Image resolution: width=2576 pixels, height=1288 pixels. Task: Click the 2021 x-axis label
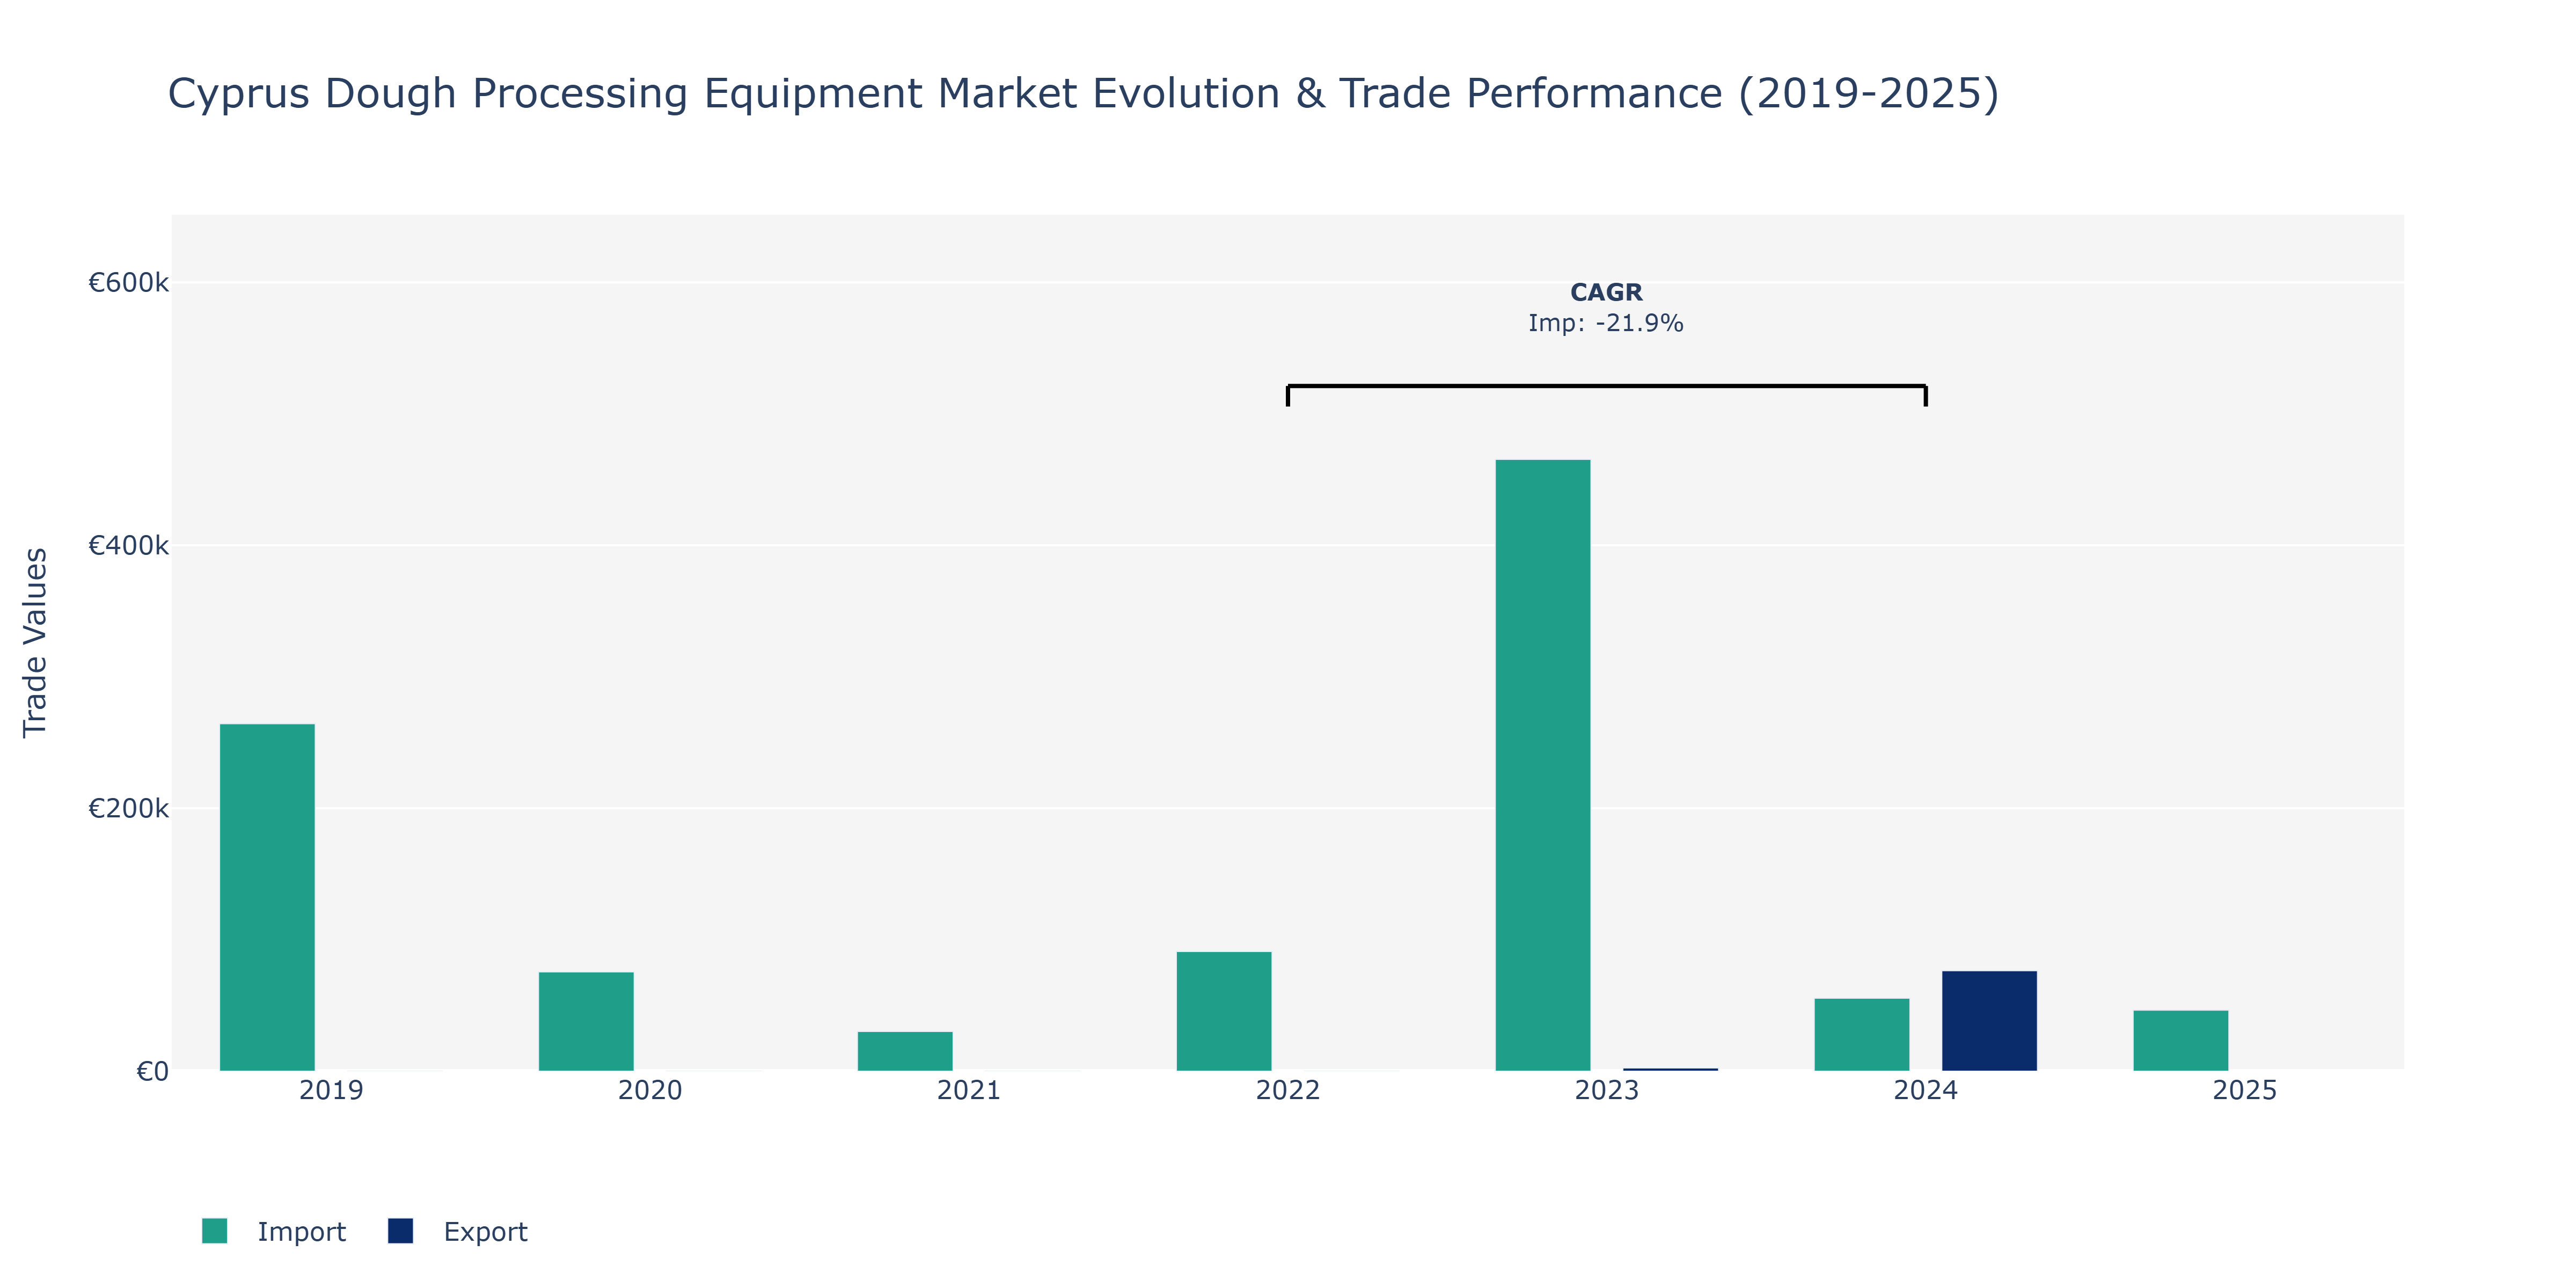pyautogui.click(x=969, y=1090)
